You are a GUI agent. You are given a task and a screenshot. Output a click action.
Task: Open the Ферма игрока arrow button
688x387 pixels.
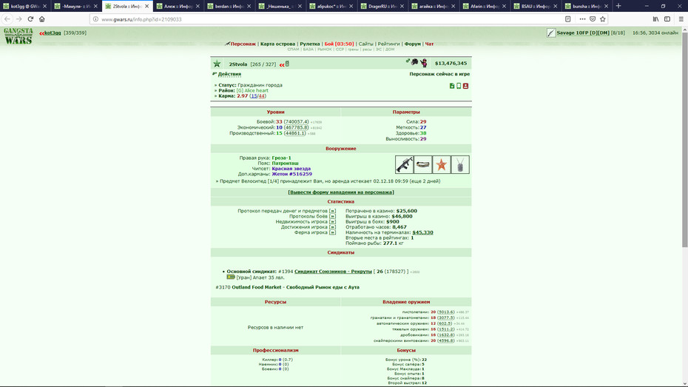[x=332, y=232]
